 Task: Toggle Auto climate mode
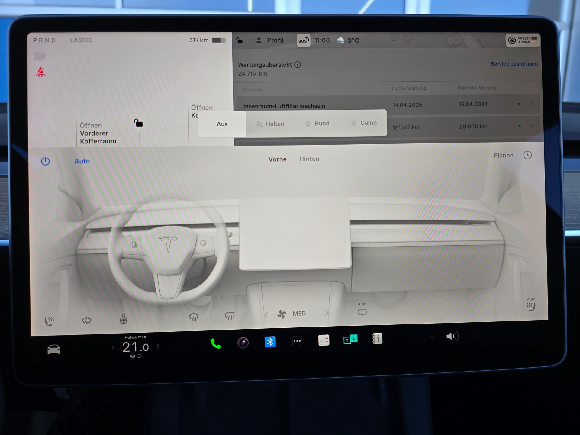coord(82,161)
